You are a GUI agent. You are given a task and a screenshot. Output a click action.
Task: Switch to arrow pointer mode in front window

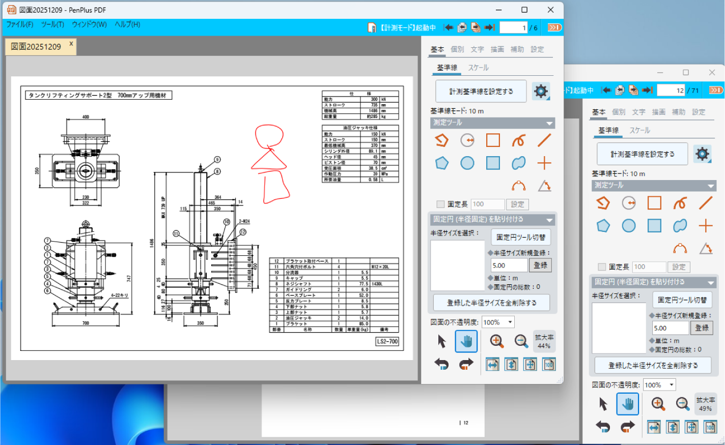tap(441, 341)
